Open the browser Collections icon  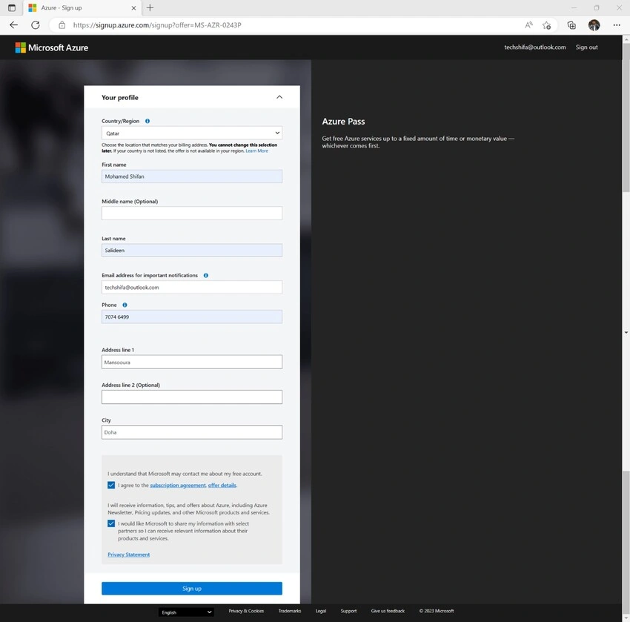point(571,25)
